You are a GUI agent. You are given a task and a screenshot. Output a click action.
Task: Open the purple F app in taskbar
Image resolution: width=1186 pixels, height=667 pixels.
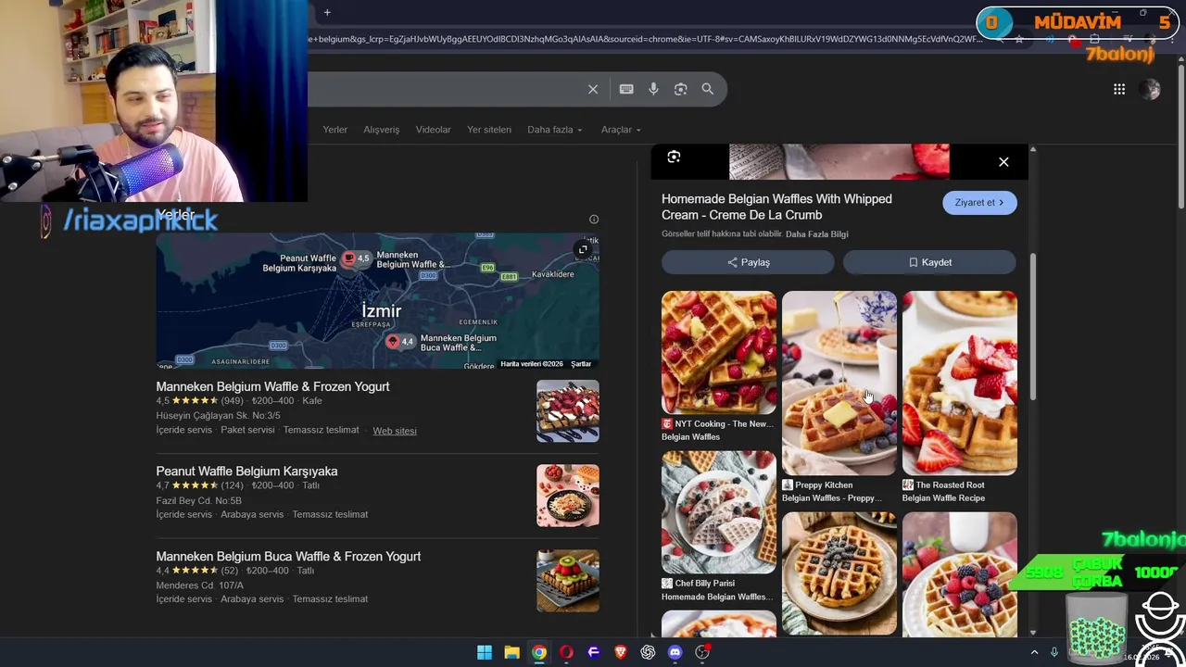click(x=594, y=652)
